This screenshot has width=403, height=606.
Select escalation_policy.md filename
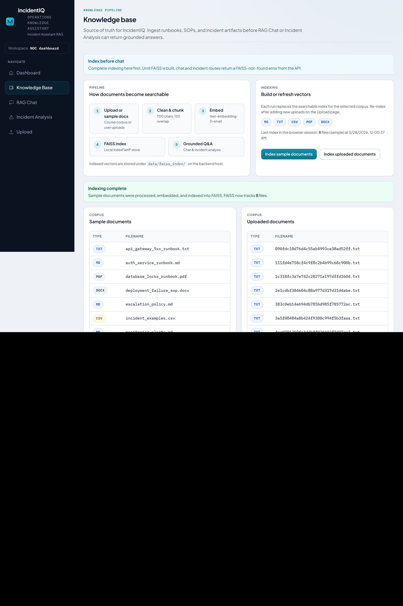coord(149,304)
